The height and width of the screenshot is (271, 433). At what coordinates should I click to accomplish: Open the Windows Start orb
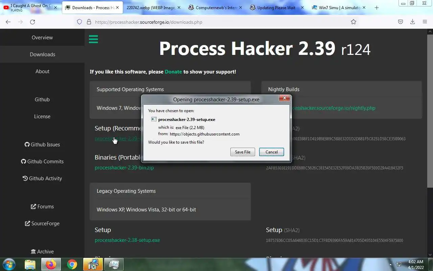[x=8, y=264]
